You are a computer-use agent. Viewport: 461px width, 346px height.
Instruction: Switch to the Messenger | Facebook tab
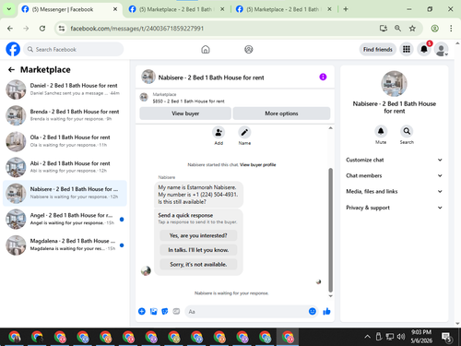click(70, 9)
